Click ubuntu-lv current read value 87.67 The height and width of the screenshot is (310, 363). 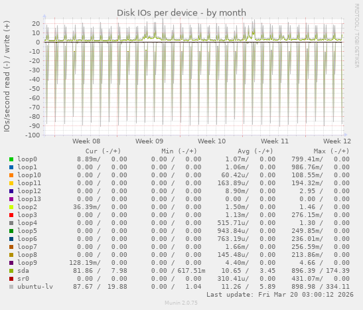83,287
